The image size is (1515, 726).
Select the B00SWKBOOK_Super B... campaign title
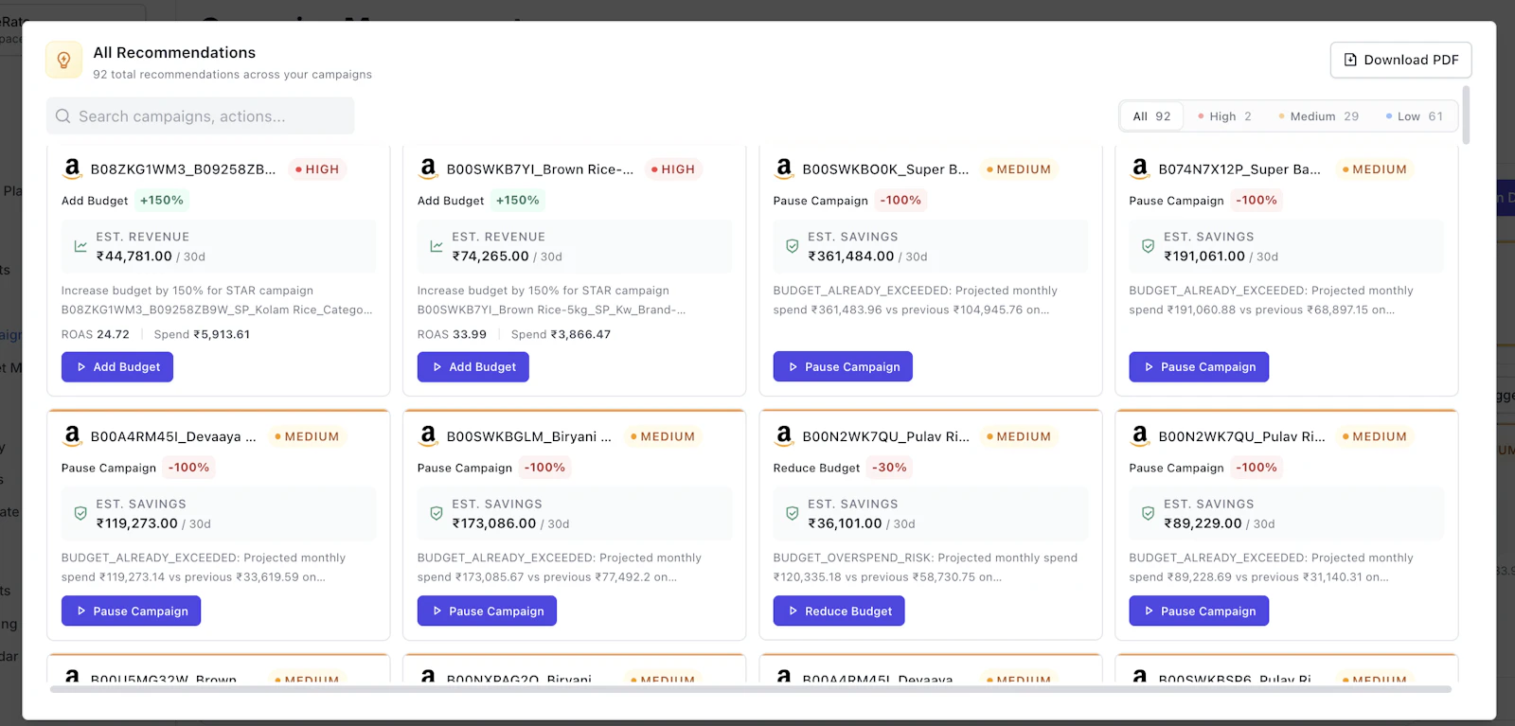(885, 169)
